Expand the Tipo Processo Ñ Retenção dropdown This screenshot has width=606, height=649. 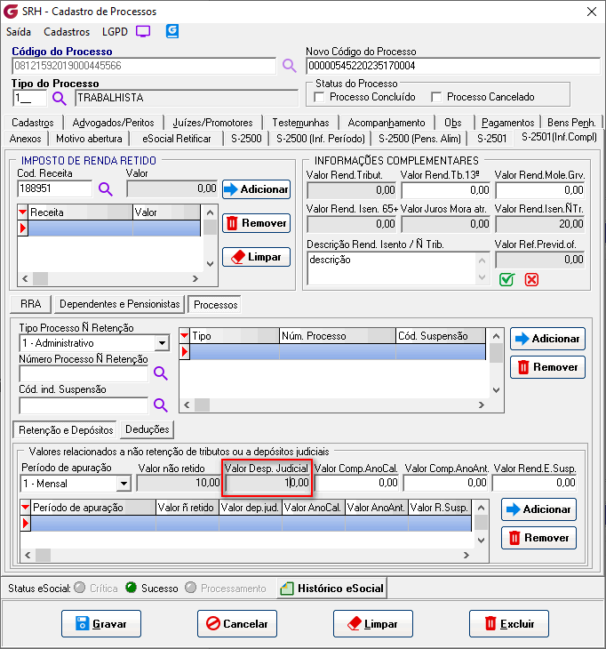(162, 343)
